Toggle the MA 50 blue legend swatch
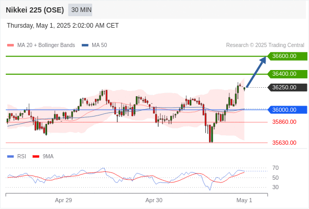Screen dimensions: 309x209 coord(85,45)
